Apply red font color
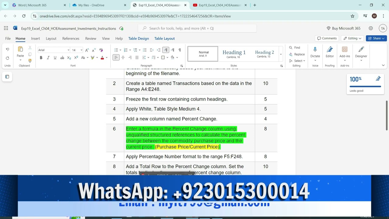 click(102, 57)
